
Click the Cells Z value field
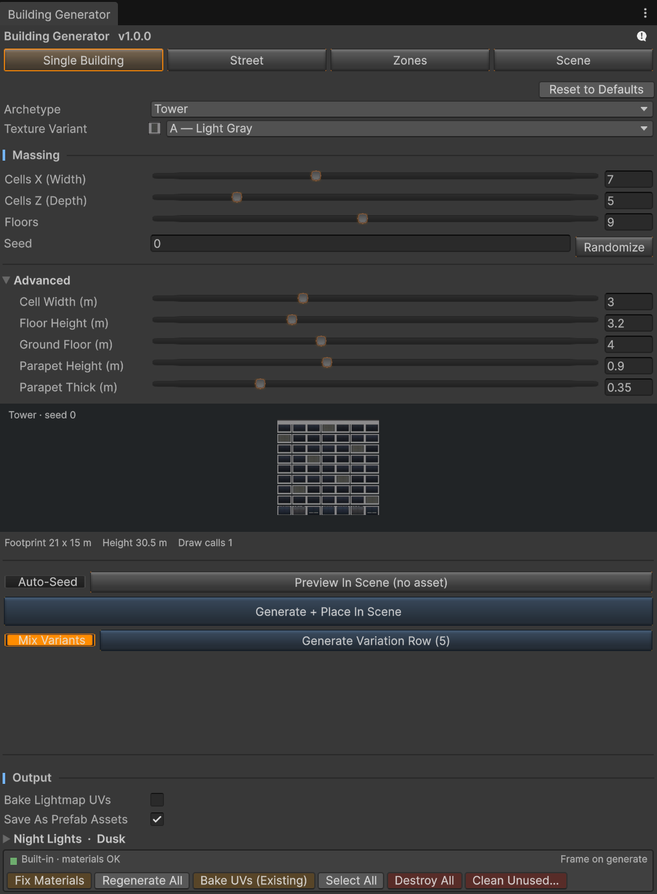coord(628,201)
